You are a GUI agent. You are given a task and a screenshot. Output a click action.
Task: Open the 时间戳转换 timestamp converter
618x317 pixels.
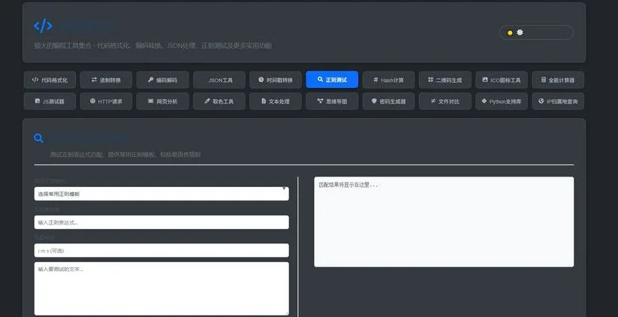(x=276, y=80)
